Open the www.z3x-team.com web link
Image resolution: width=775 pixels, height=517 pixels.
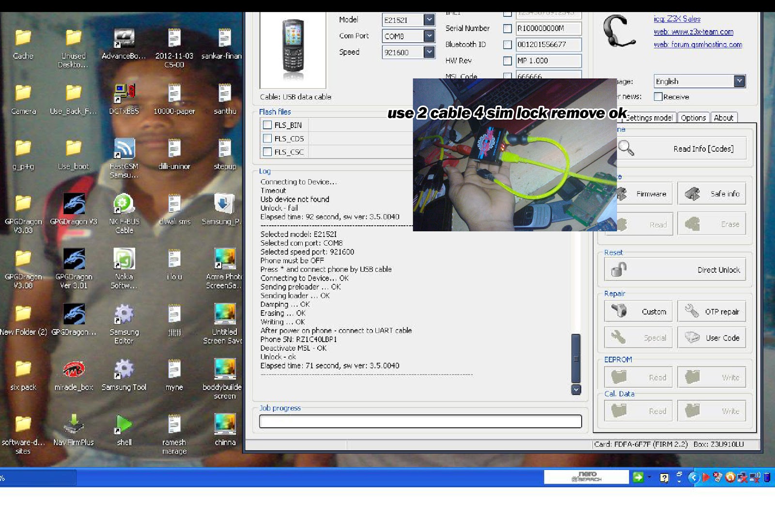[694, 32]
